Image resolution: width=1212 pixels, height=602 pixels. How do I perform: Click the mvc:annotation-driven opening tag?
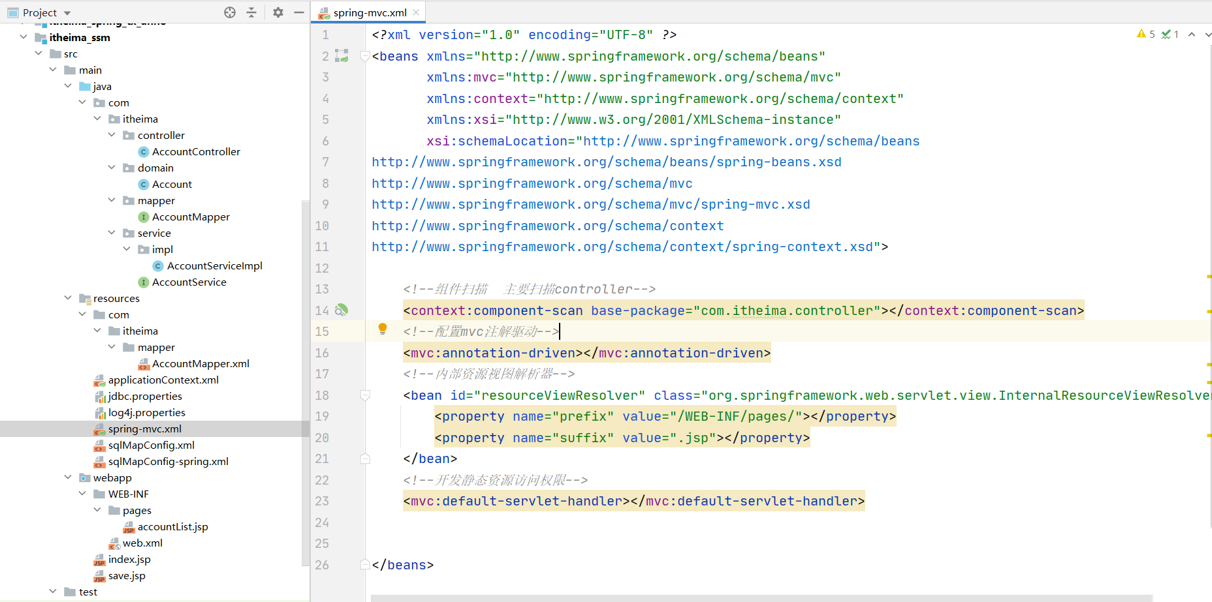click(x=493, y=353)
